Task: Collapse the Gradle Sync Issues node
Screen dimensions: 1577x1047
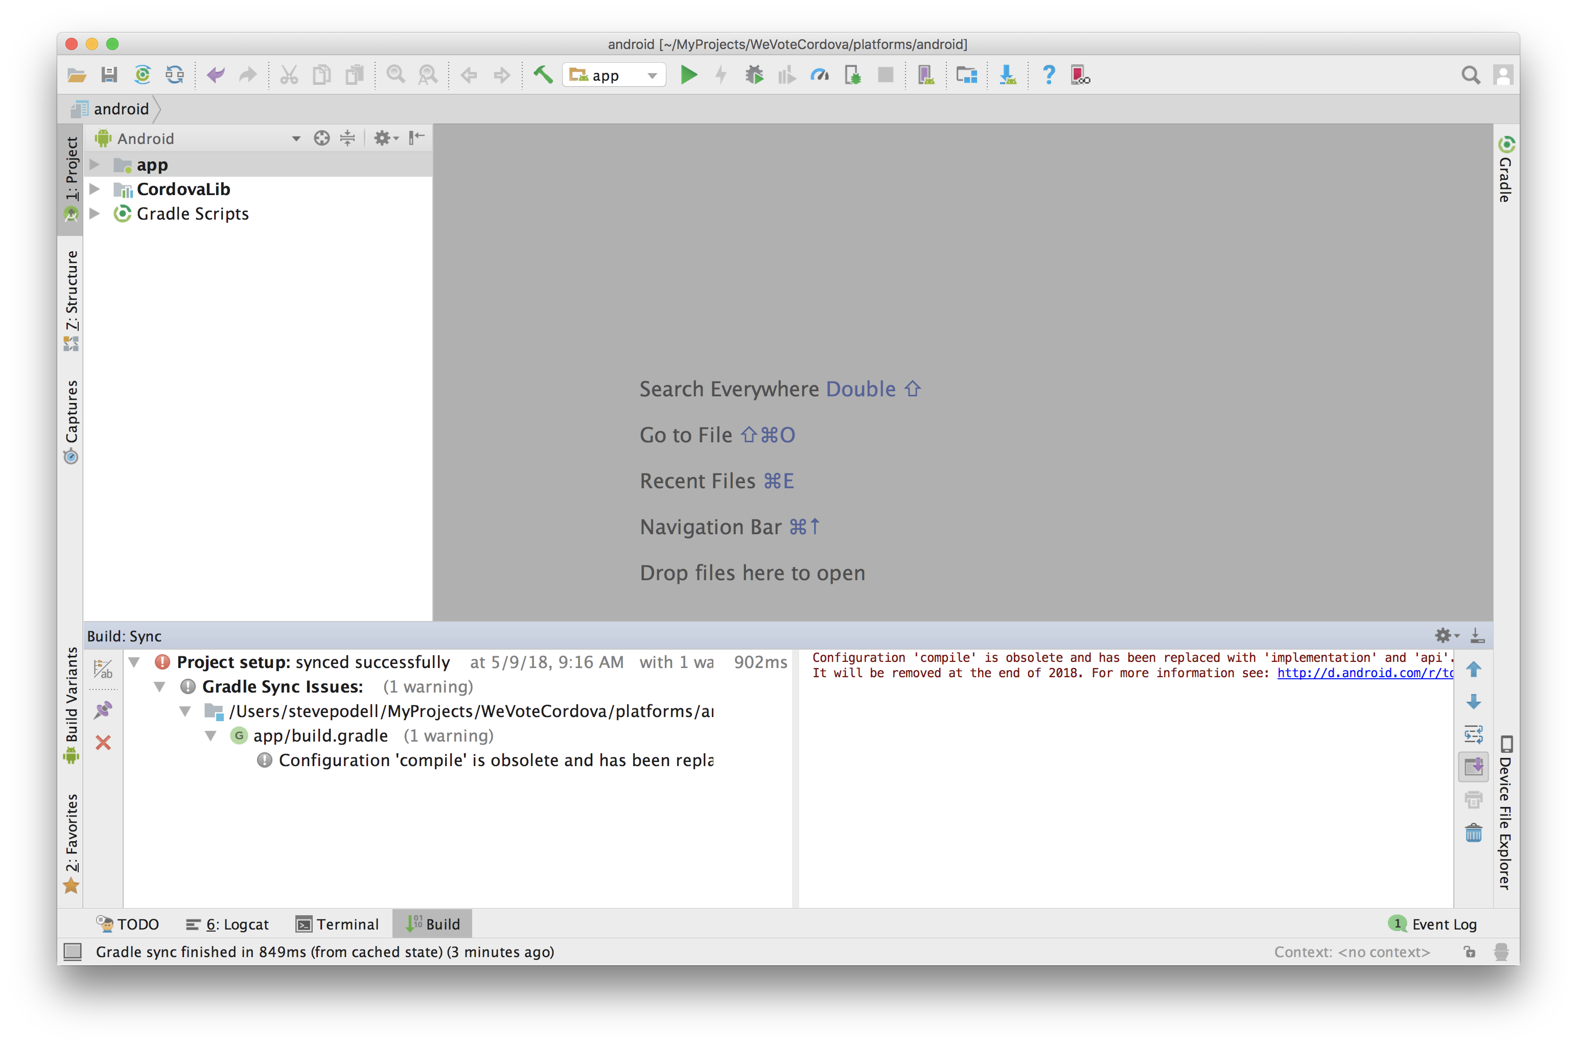Action: (159, 686)
